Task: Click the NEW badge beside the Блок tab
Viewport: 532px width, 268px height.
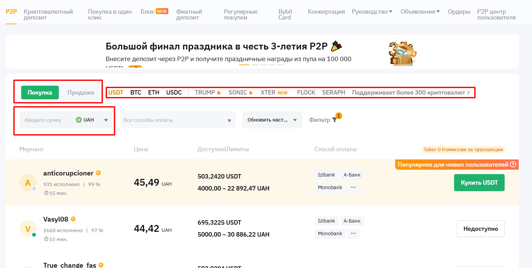Action: [162, 11]
